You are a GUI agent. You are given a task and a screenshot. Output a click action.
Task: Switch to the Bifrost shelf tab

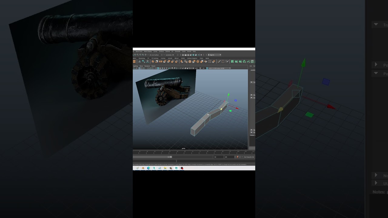pos(176,58)
